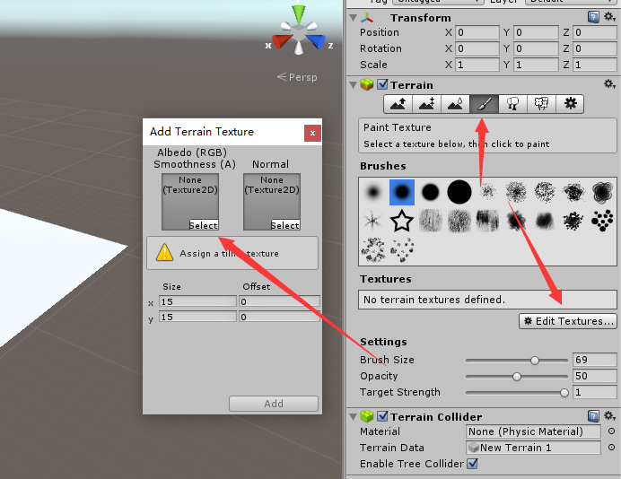This screenshot has width=621, height=479.
Task: Click the 'No terrain textures defined.' text
Action: pos(434,300)
